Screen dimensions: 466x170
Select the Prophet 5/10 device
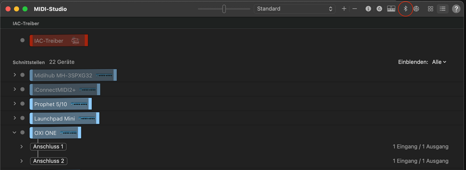(x=61, y=104)
